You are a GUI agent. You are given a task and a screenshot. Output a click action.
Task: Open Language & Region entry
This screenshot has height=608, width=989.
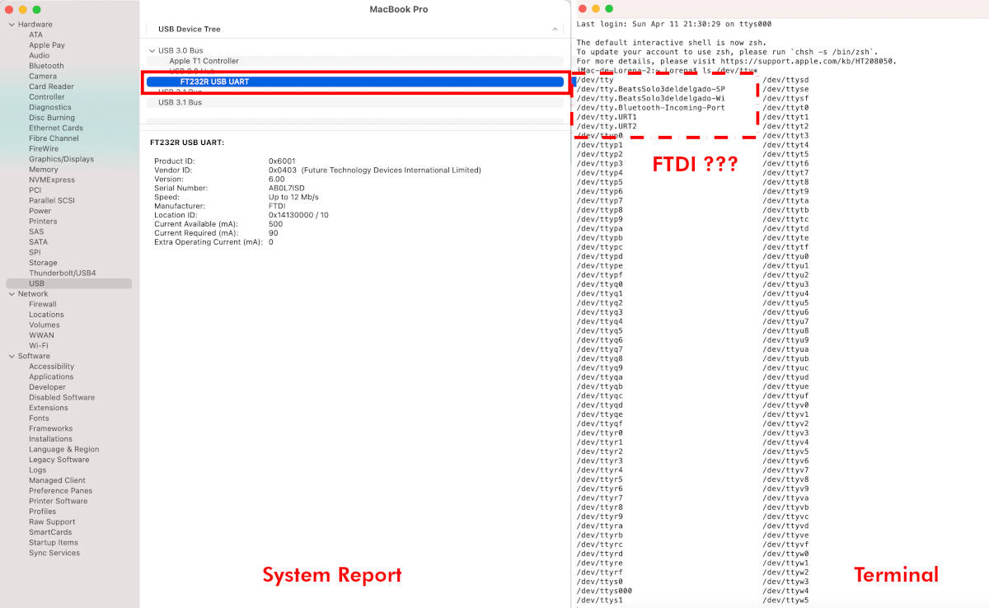[64, 450]
